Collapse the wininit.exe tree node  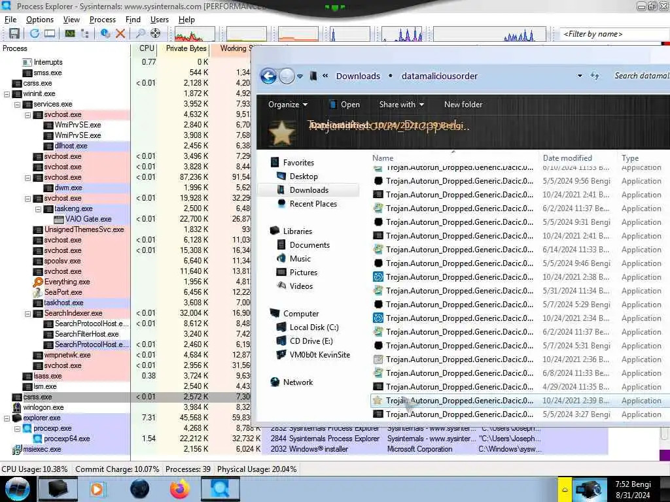pos(7,94)
